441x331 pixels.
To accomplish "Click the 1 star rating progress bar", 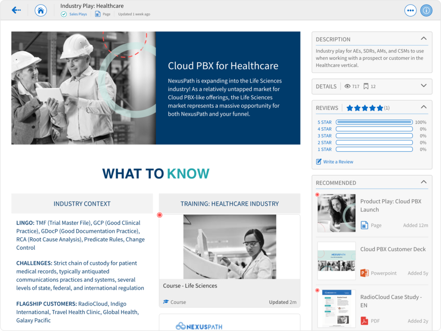I will pos(374,149).
